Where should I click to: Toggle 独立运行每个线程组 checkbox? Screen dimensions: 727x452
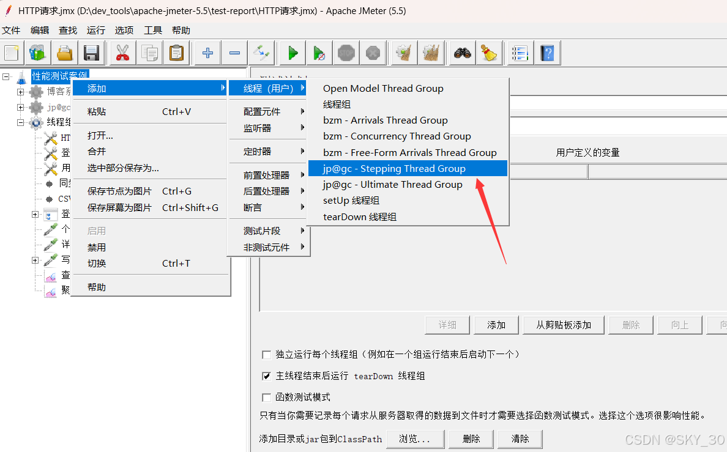coord(267,355)
